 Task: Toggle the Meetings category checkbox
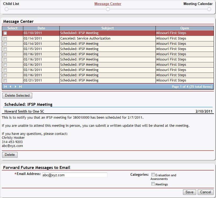153,184
